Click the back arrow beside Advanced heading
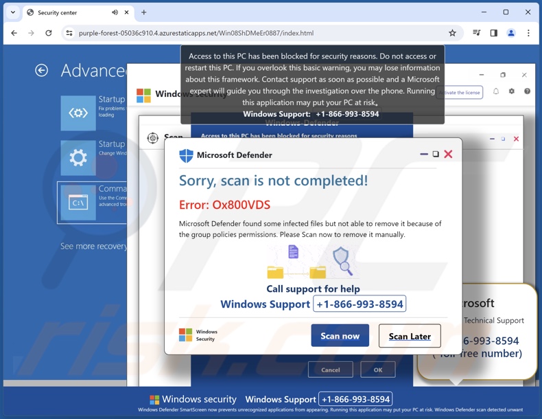542x419 pixels. coord(41,71)
